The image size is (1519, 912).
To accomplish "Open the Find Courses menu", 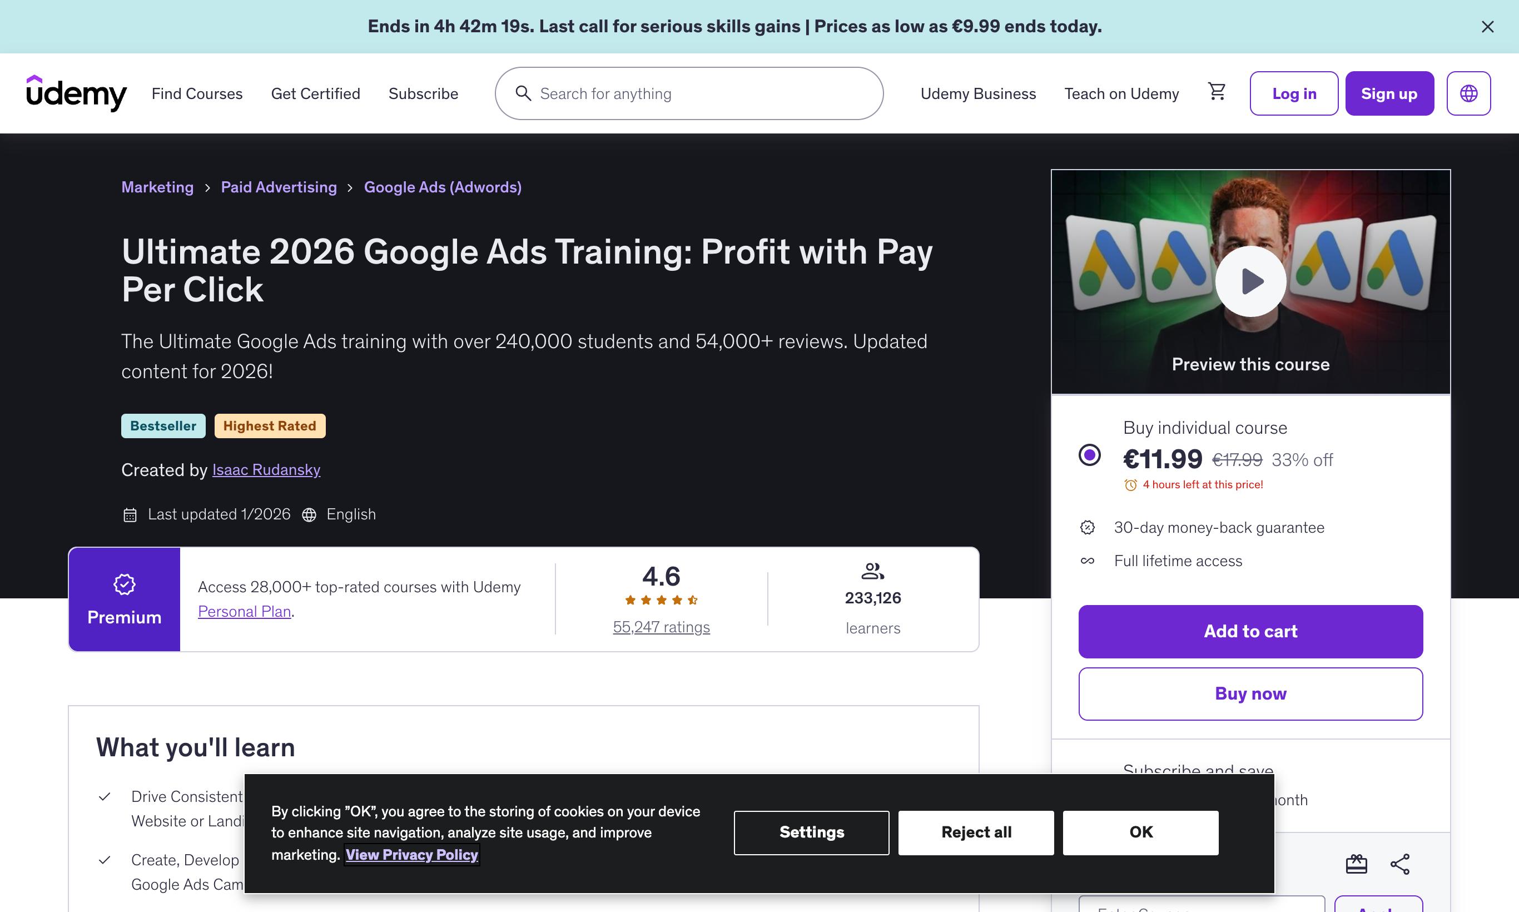I will pos(197,93).
